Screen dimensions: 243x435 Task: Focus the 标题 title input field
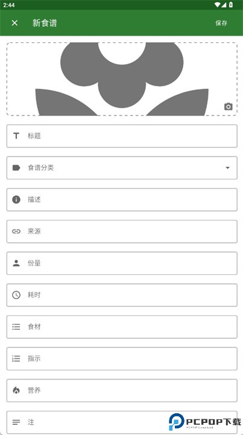122,136
